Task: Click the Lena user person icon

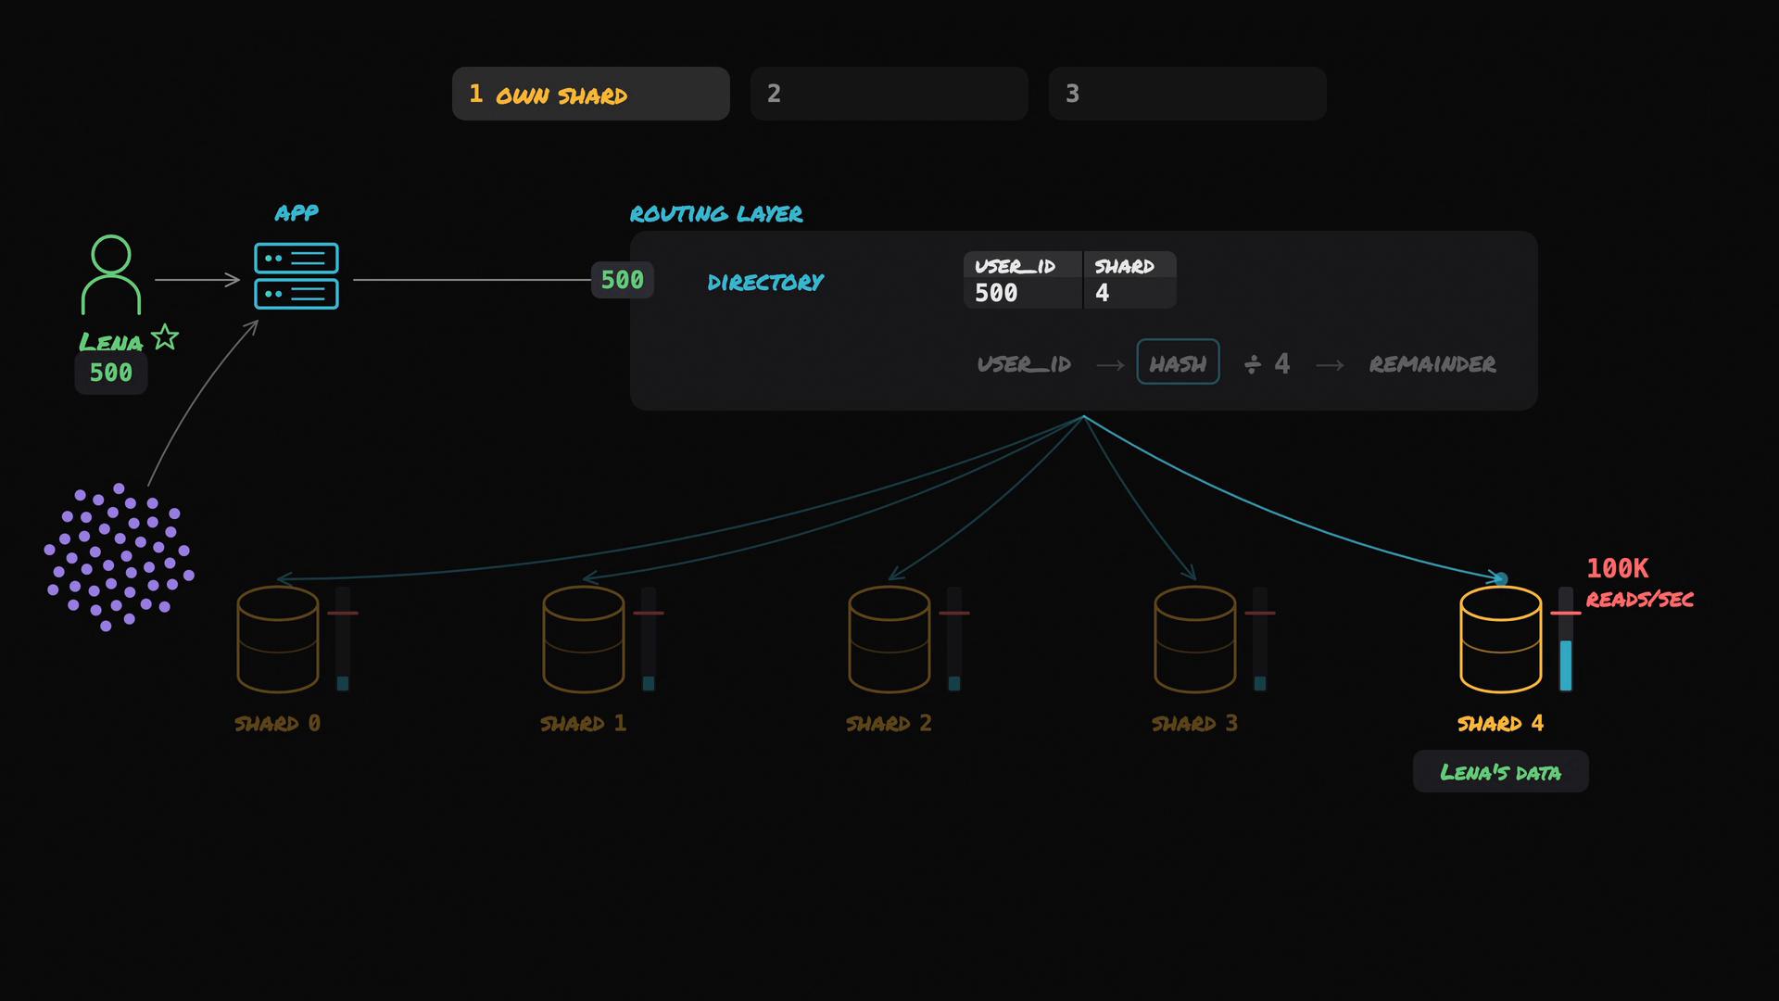Action: [x=111, y=275]
